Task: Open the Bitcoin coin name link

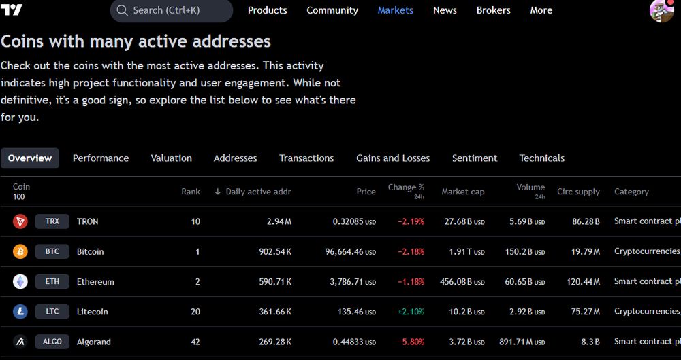Action: tap(91, 251)
